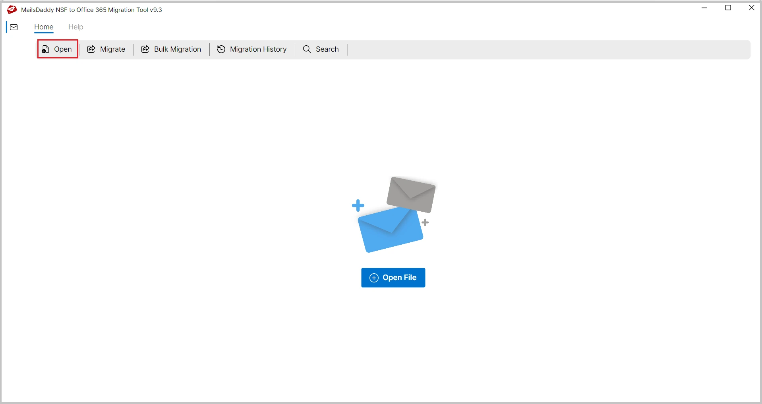
Task: Click the small plus sign near gray envelope
Action: click(x=426, y=223)
